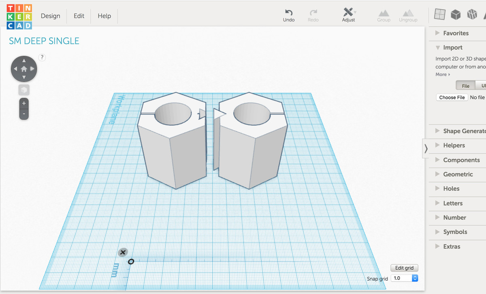
Task: Open the Adjust tool
Action: 348,13
